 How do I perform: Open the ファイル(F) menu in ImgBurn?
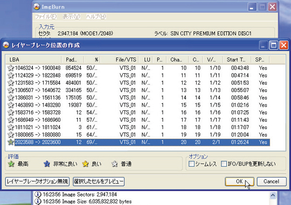click(x=46, y=17)
